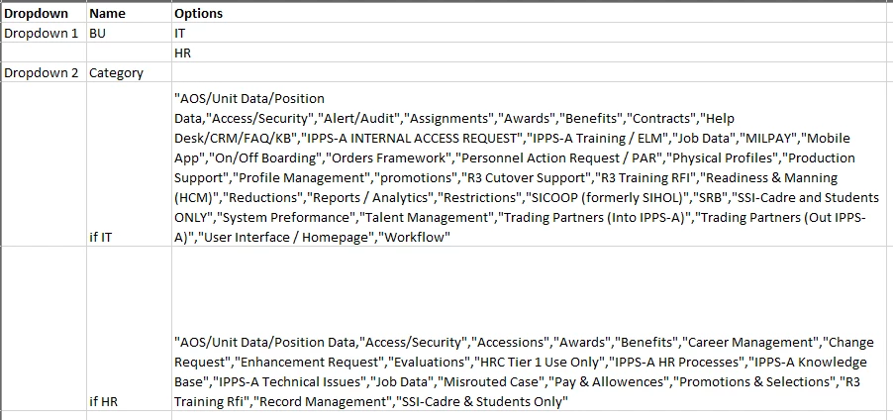The image size is (893, 420).
Task: Click the empty Options cell beside Category
Action: point(532,72)
